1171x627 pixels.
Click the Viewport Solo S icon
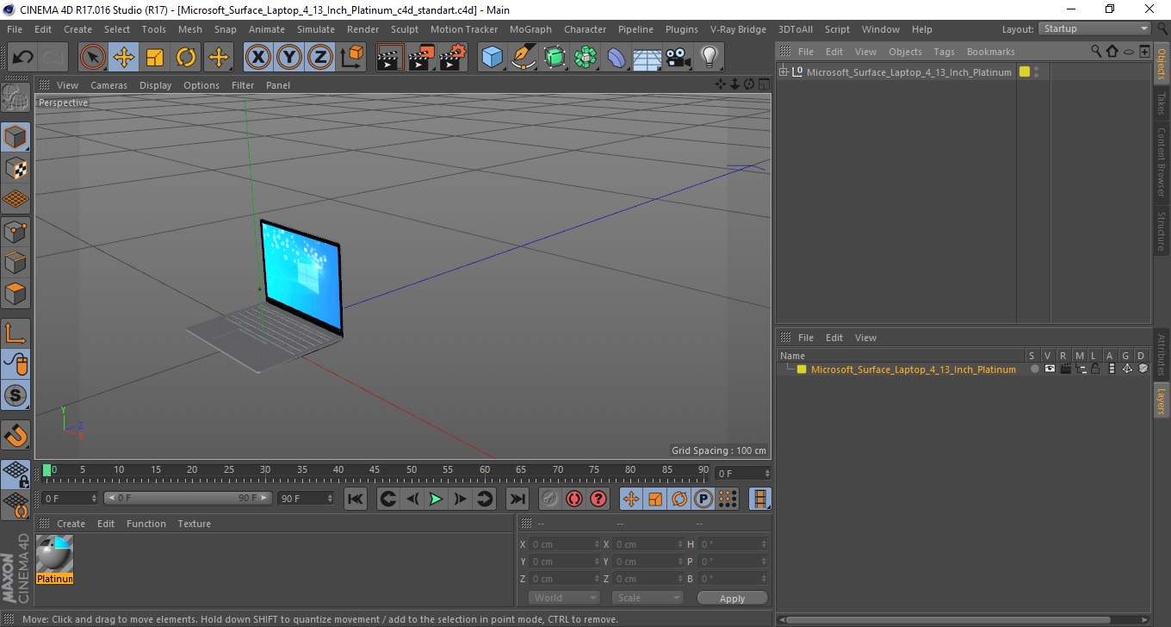(x=15, y=395)
